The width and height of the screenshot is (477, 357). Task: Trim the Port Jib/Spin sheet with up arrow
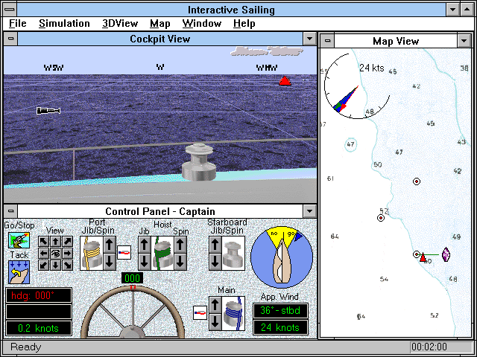tap(110, 245)
